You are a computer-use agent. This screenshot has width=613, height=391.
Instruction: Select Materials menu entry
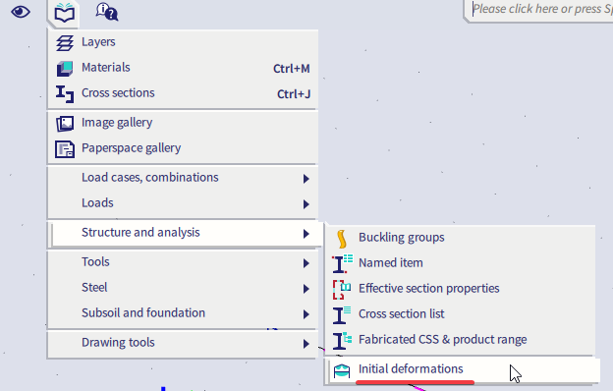click(x=183, y=68)
